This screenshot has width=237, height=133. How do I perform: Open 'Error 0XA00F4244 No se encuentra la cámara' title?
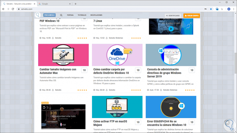[167, 123]
